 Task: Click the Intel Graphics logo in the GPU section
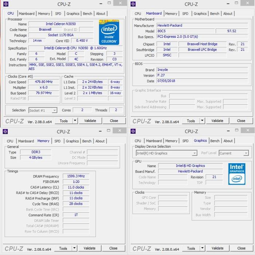(x=237, y=174)
